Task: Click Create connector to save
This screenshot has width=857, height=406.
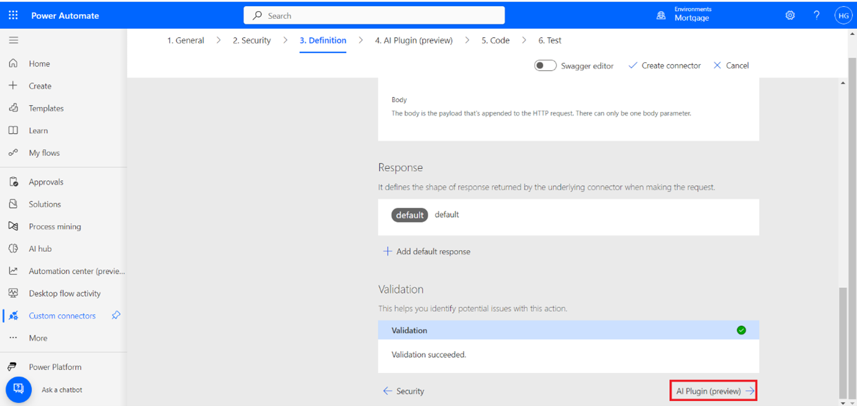Action: click(x=665, y=65)
